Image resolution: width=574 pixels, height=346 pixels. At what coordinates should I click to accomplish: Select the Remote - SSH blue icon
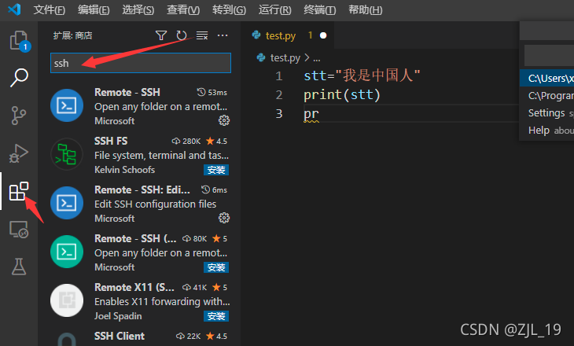pyautogui.click(x=67, y=105)
